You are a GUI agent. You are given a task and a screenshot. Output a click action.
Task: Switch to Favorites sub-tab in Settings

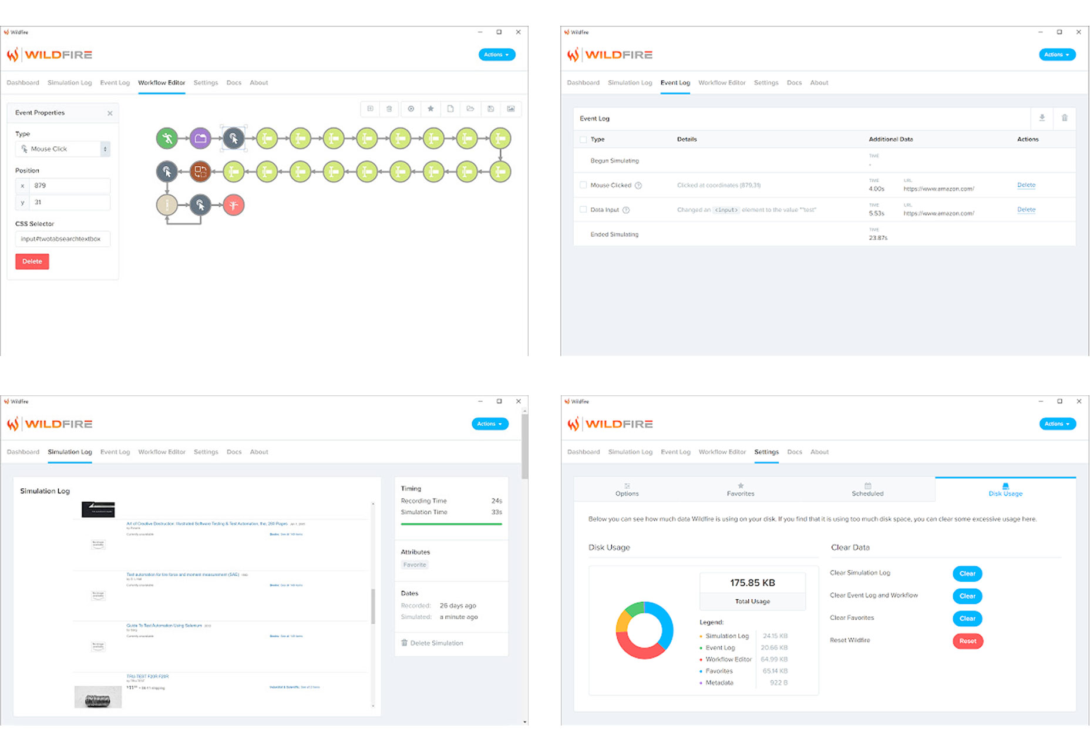[x=741, y=489]
